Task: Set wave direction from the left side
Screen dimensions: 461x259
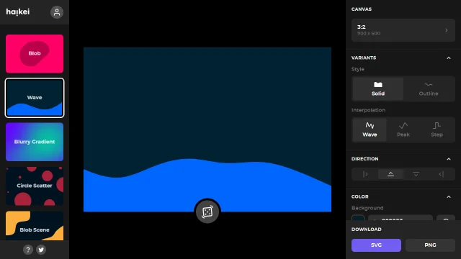Action: pyautogui.click(x=365, y=174)
